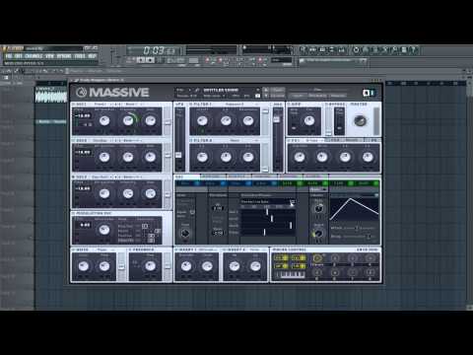Click the OSC3 Intensity knob
473x355 pixels.
(128, 193)
